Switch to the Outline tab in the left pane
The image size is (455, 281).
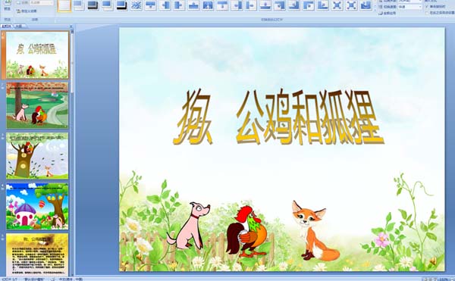click(x=20, y=26)
